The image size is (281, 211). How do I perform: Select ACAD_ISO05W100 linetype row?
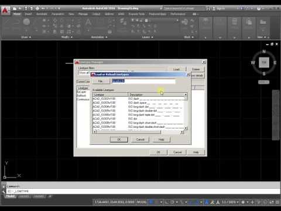[138, 111]
